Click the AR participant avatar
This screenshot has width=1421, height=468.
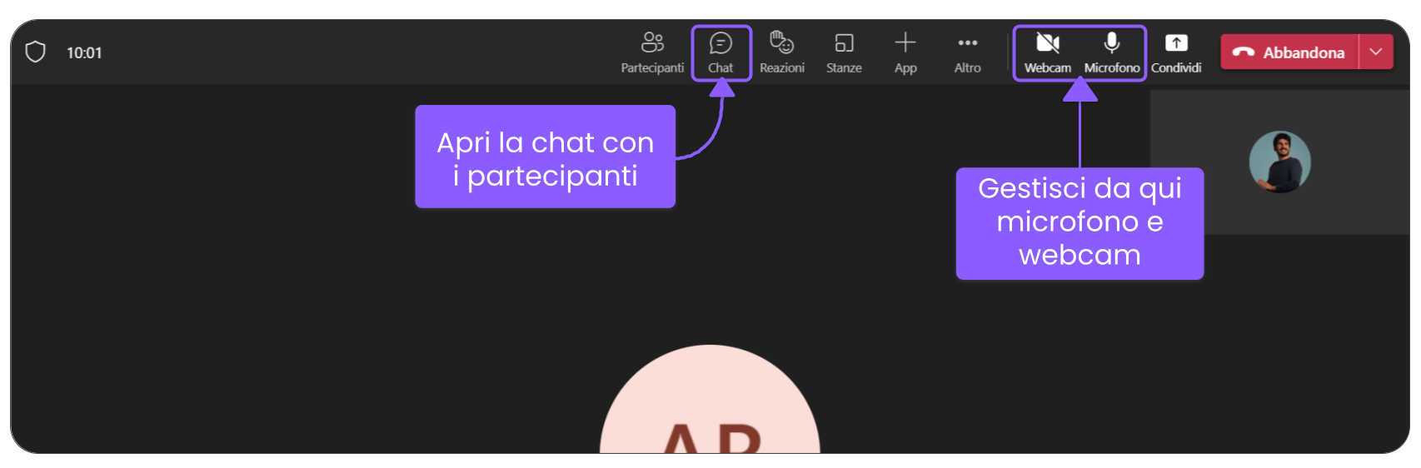tap(710, 400)
